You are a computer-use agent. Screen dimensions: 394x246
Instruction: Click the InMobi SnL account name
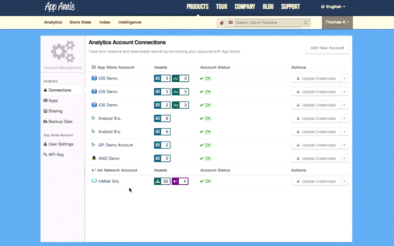[109, 181]
